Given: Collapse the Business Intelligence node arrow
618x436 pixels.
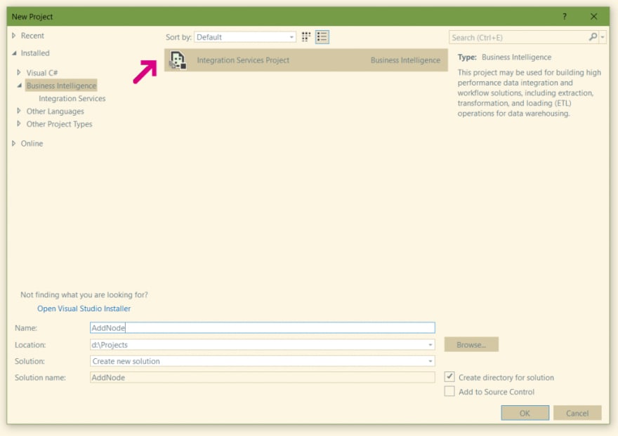Looking at the screenshot, I should pos(20,86).
